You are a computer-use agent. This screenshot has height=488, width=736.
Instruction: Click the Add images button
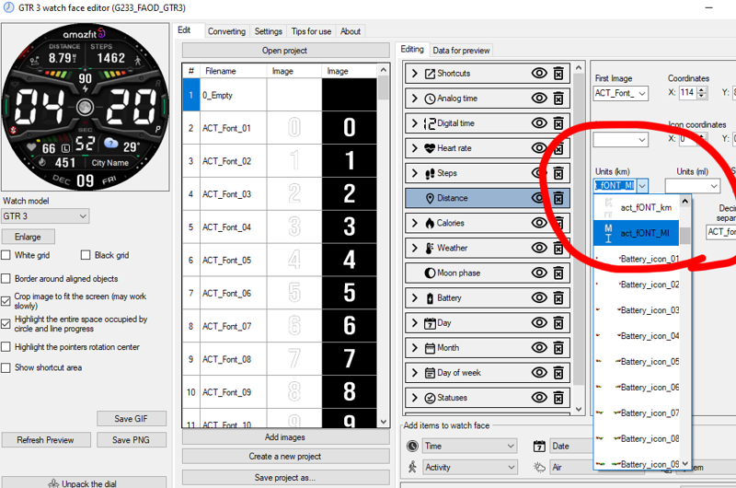pos(285,436)
